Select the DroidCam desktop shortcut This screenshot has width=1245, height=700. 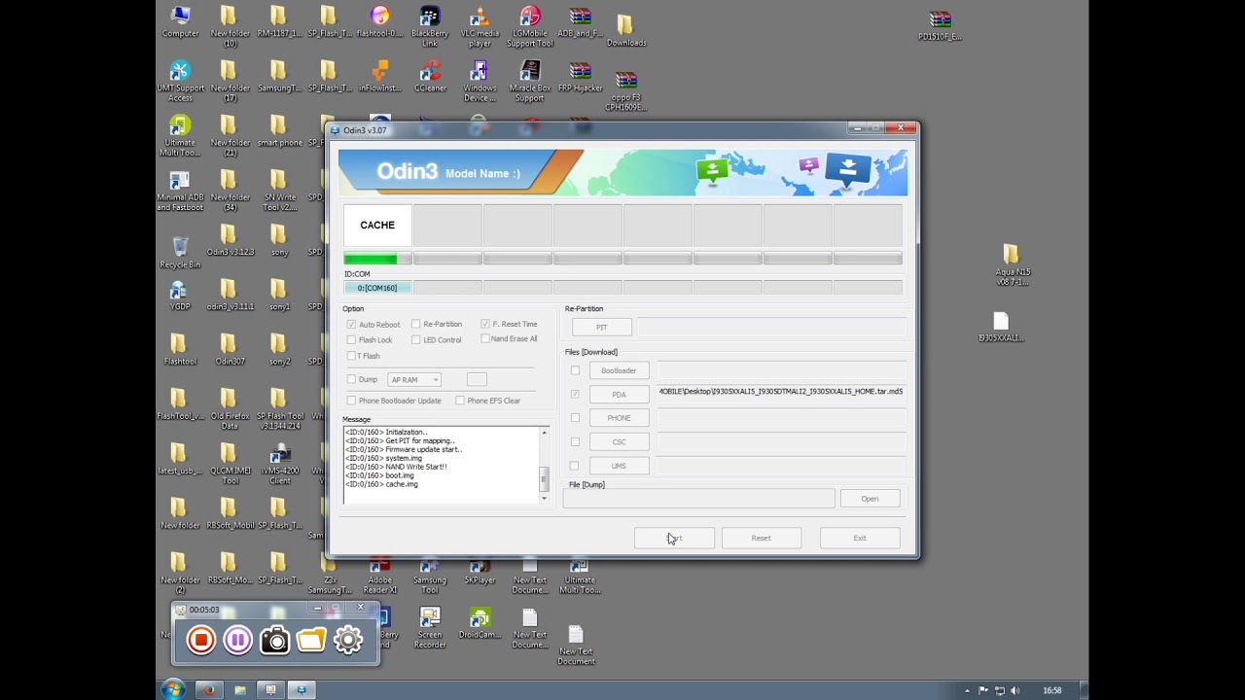pyautogui.click(x=480, y=623)
